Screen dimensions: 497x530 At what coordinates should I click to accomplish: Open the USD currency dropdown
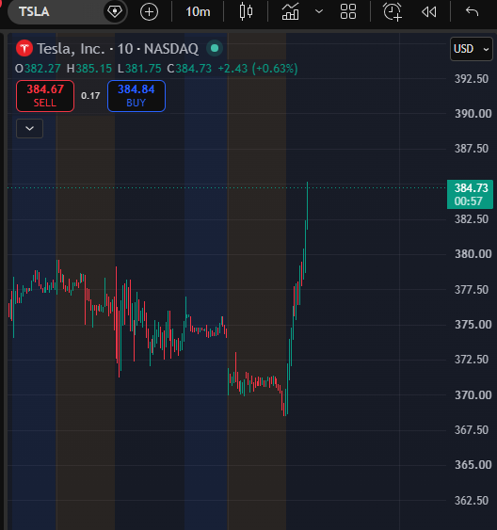(x=472, y=49)
